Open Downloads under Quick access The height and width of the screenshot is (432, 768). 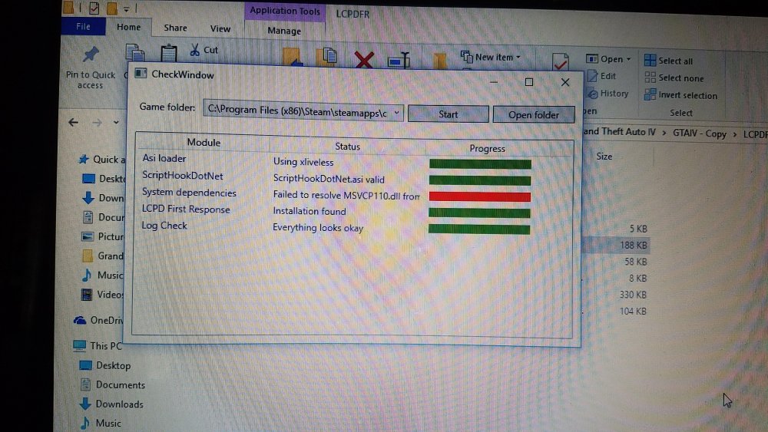104,198
